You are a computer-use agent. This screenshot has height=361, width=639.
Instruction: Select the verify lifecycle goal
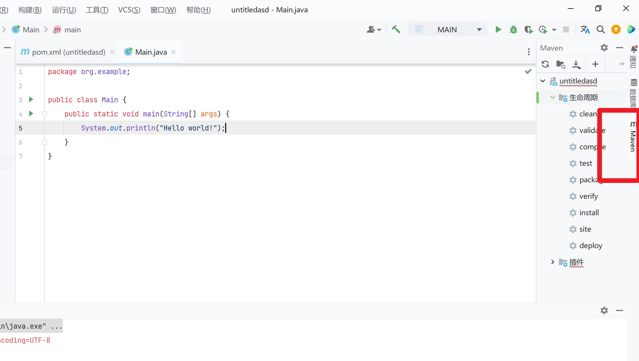coord(584,196)
